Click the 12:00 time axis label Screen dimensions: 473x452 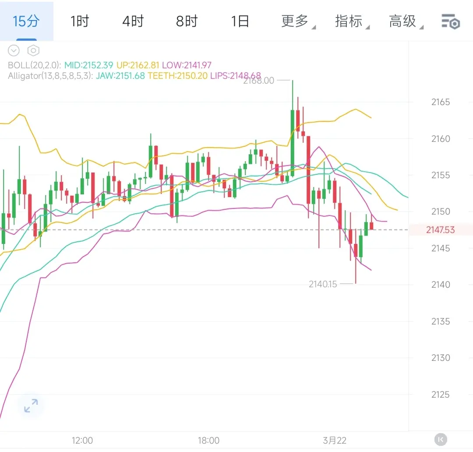point(82,441)
